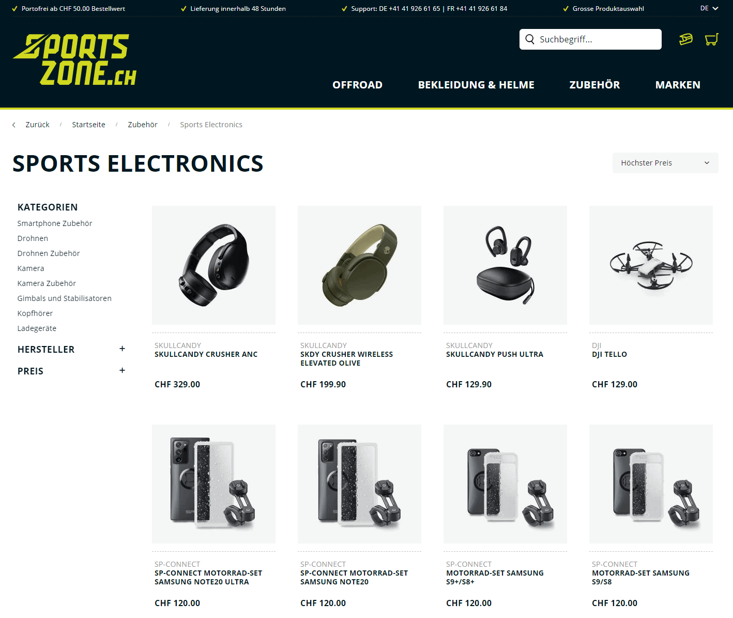The width and height of the screenshot is (733, 618).
Task: Open the BEKLEIDUNG & HELME menu
Action: tap(476, 85)
